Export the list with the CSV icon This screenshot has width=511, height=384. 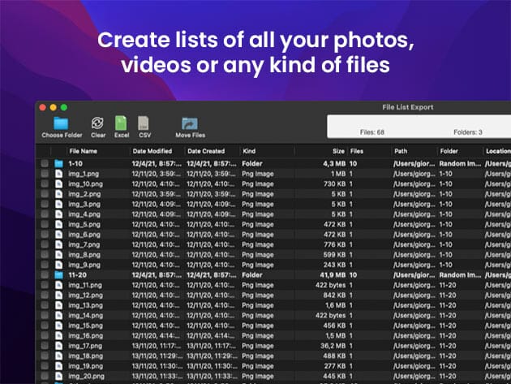pyautogui.click(x=144, y=123)
